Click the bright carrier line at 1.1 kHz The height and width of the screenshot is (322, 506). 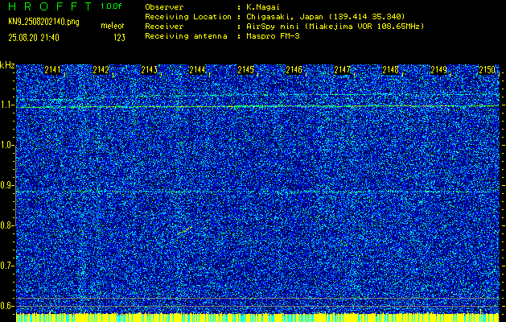257,106
